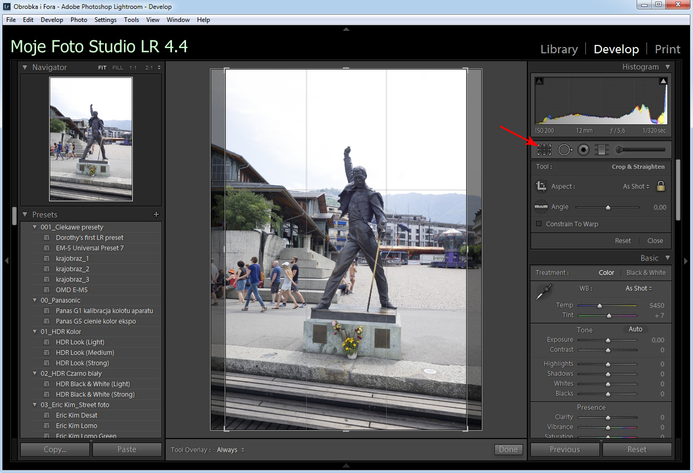Collapse the 01_HDR Kolor preset folder

(35, 332)
